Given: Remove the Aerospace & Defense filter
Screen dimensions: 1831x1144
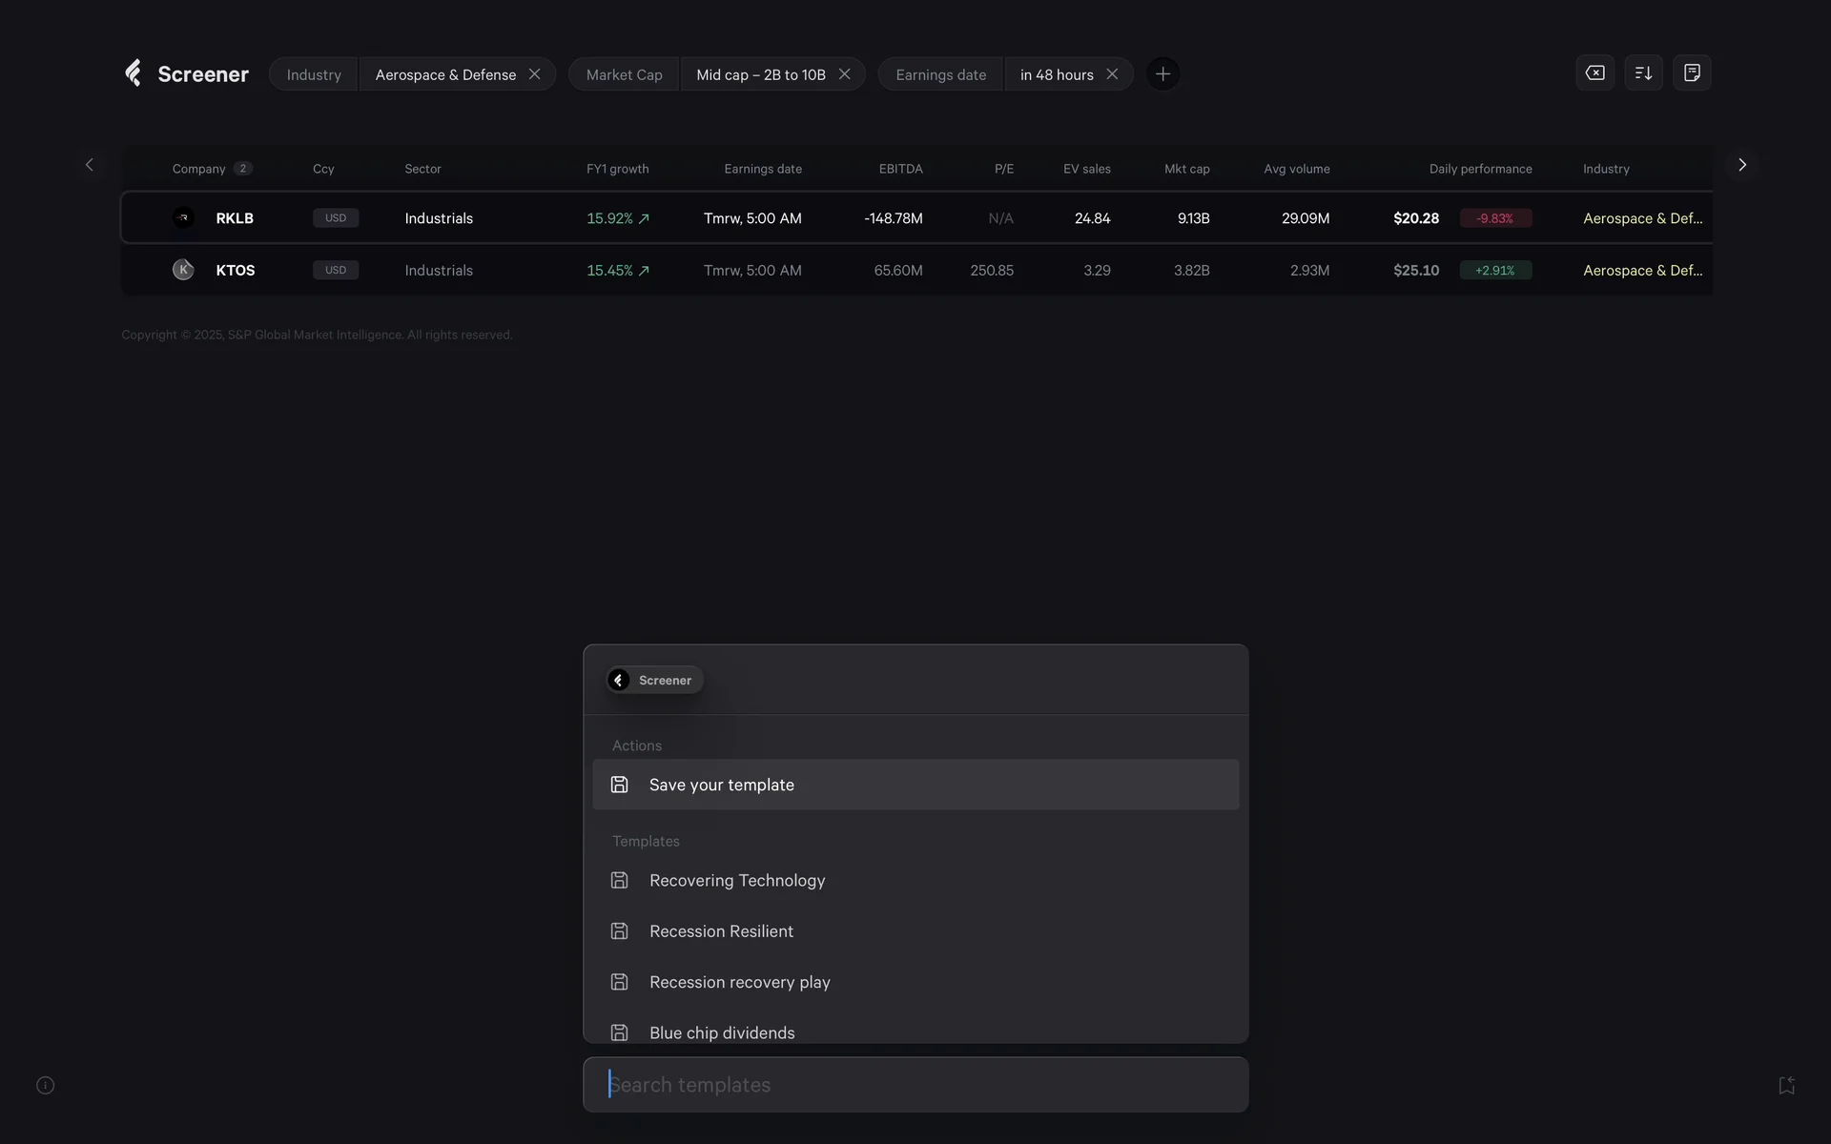Looking at the screenshot, I should pos(535,74).
